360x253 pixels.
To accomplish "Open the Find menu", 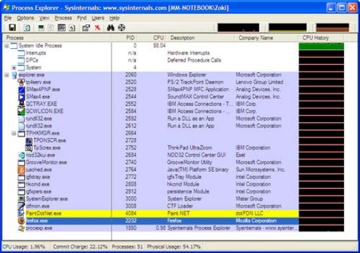I will [x=82, y=18].
